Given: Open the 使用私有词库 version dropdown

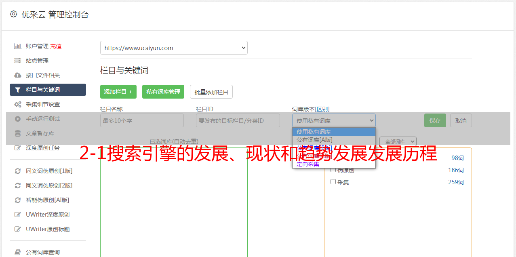Looking at the screenshot, I should click(x=334, y=120).
